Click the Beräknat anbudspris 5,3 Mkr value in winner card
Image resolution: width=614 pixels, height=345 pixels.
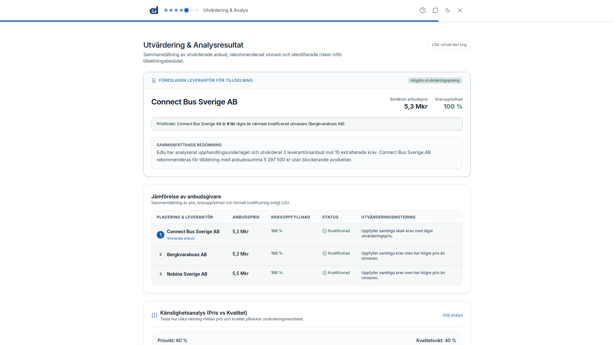click(x=416, y=107)
